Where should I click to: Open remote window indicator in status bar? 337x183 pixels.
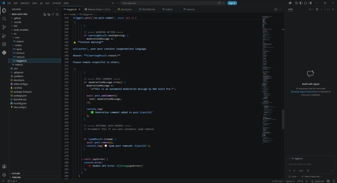click(3, 181)
